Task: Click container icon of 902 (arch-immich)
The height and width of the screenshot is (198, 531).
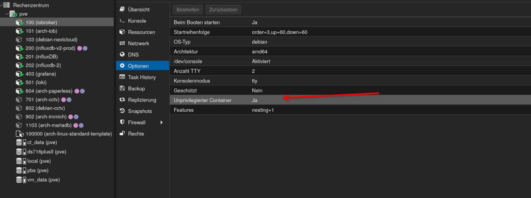Action: point(19,117)
